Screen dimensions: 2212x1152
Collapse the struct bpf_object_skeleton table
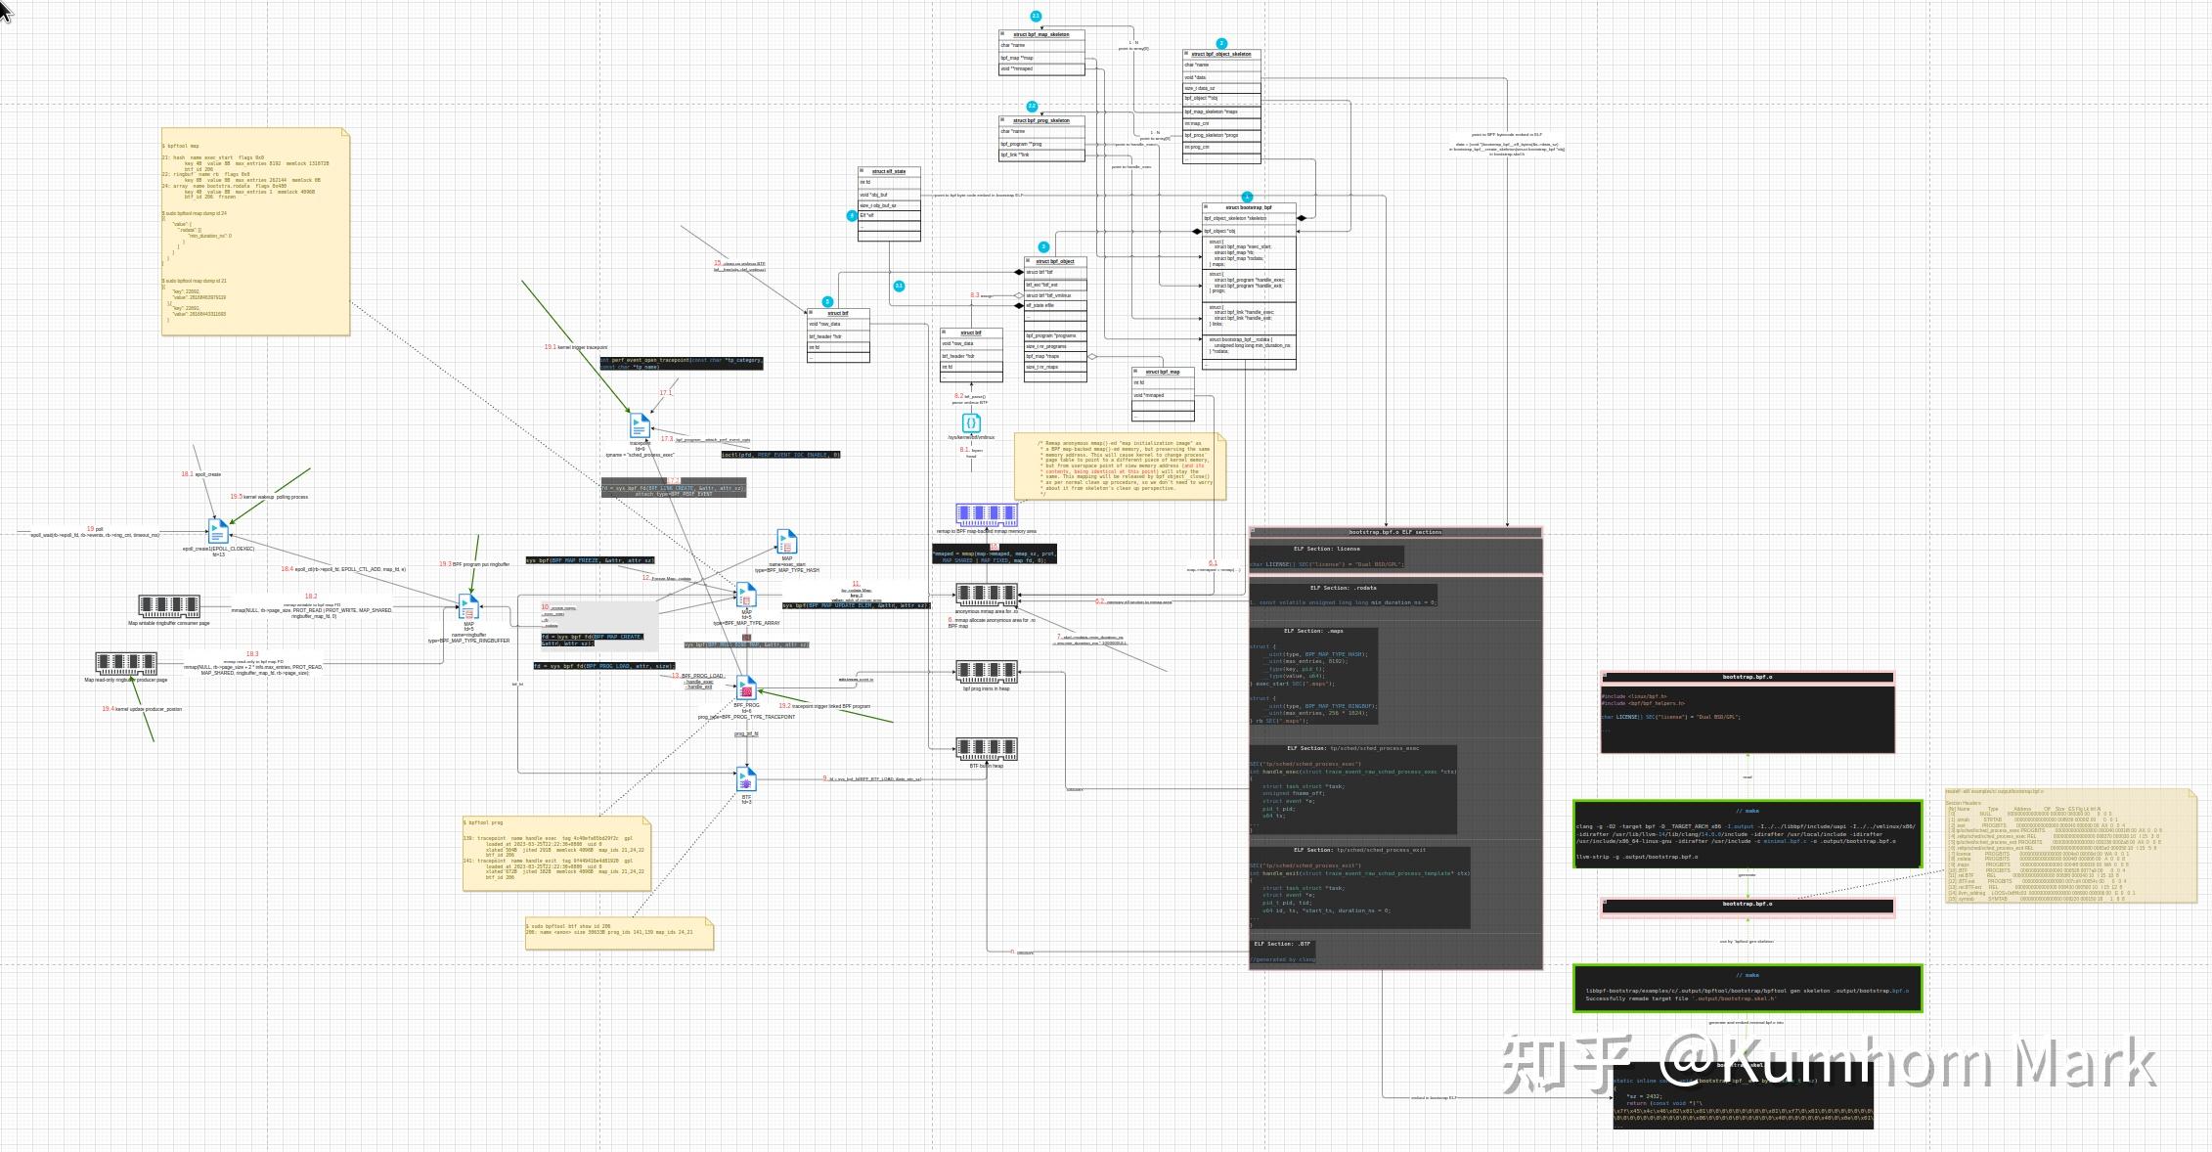coord(1187,54)
